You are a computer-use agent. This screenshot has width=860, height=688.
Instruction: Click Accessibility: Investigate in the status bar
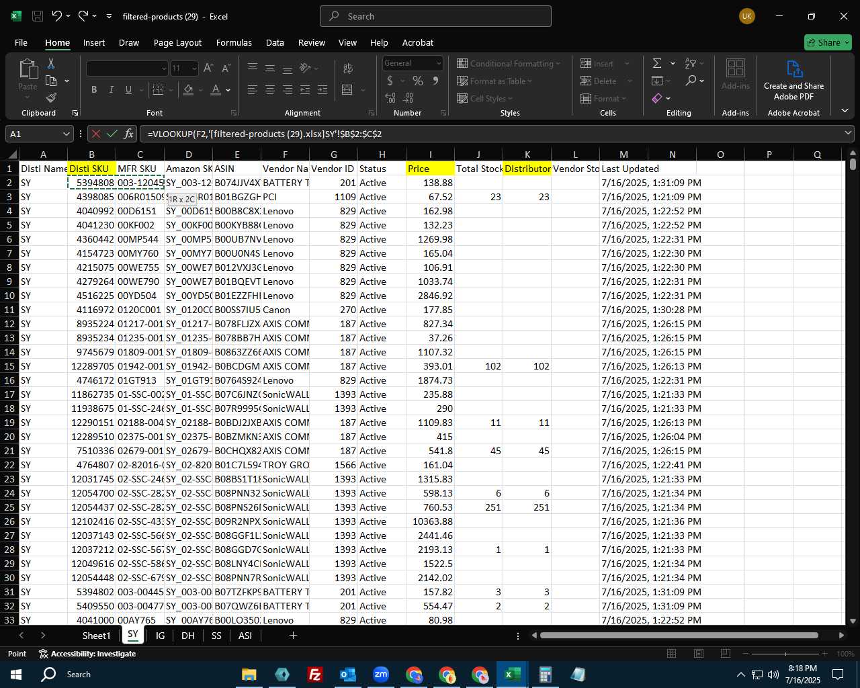[x=87, y=654]
